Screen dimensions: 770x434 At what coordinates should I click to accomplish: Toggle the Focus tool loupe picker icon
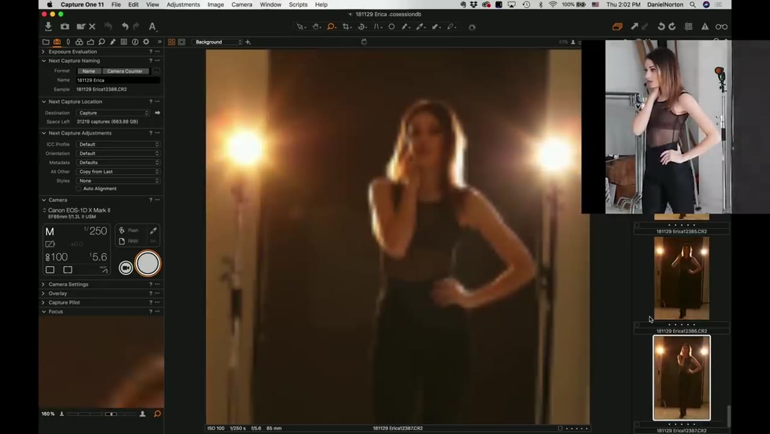pyautogui.click(x=157, y=414)
